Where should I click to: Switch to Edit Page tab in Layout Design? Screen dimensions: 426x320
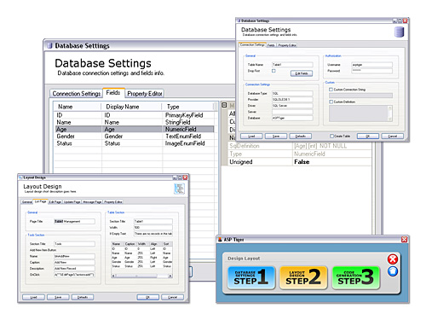click(55, 202)
